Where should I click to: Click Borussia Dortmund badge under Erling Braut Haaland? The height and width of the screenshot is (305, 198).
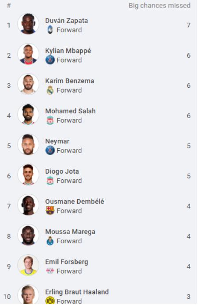click(50, 301)
